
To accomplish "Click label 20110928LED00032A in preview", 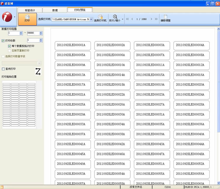I will point(191,115).
